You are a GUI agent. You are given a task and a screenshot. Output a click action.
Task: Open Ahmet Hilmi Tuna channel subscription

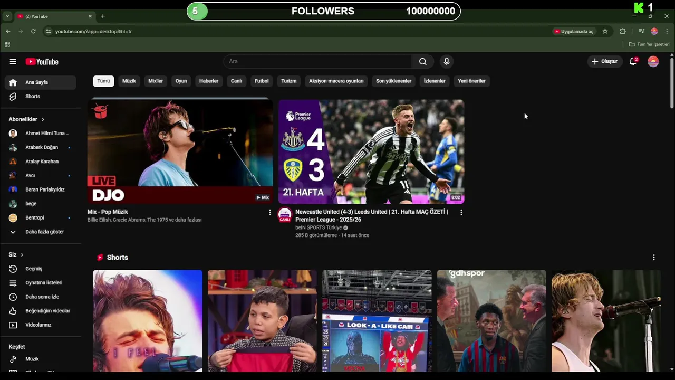click(x=41, y=134)
